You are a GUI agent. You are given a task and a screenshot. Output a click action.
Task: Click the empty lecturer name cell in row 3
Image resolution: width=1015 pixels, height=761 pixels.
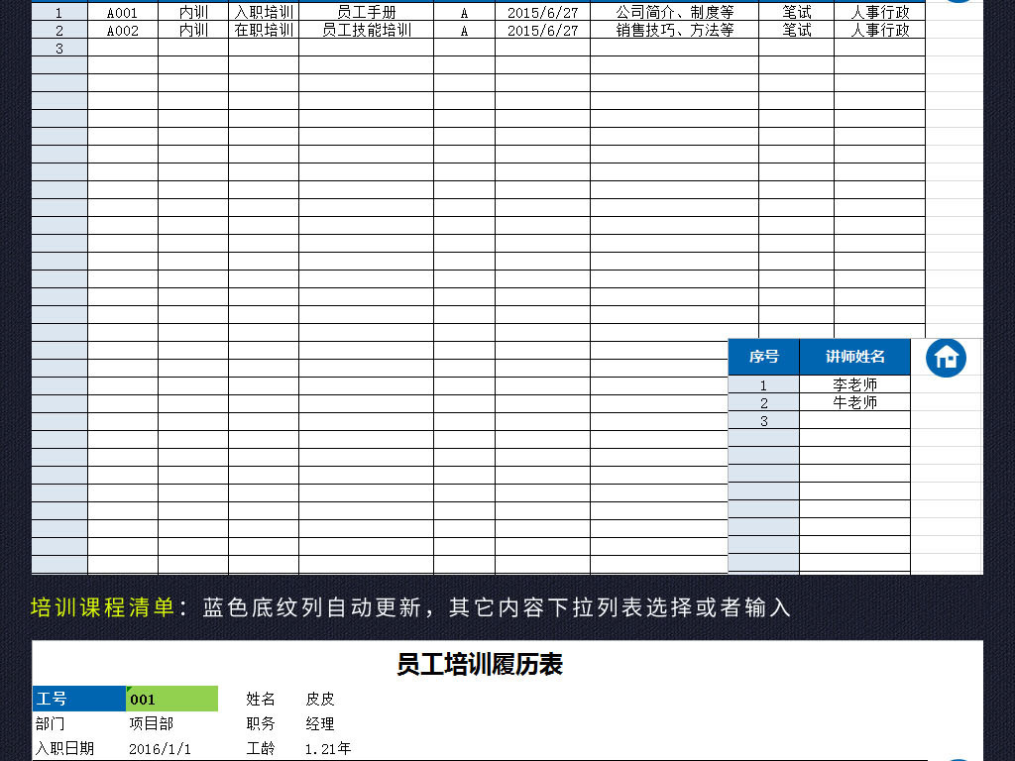coord(853,419)
